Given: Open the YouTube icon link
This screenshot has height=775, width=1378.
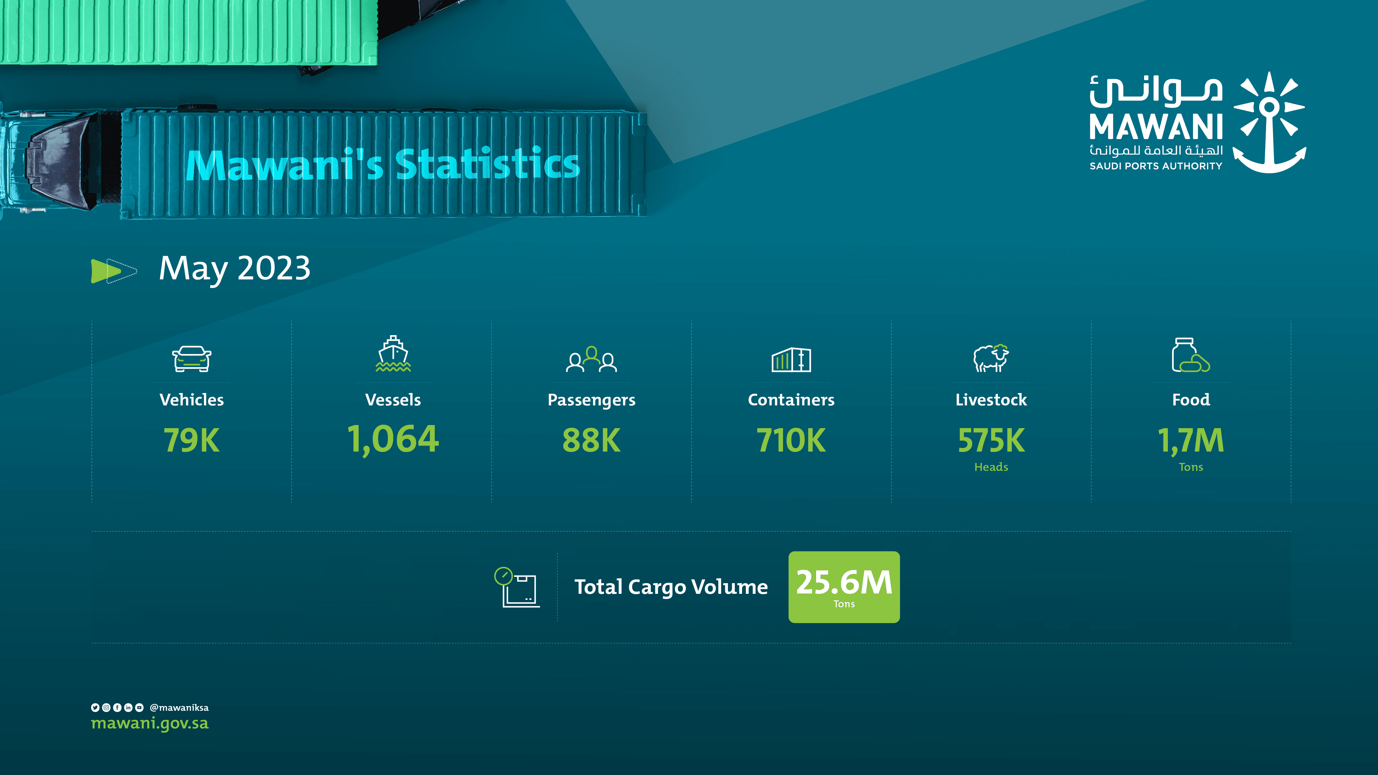Looking at the screenshot, I should [140, 707].
